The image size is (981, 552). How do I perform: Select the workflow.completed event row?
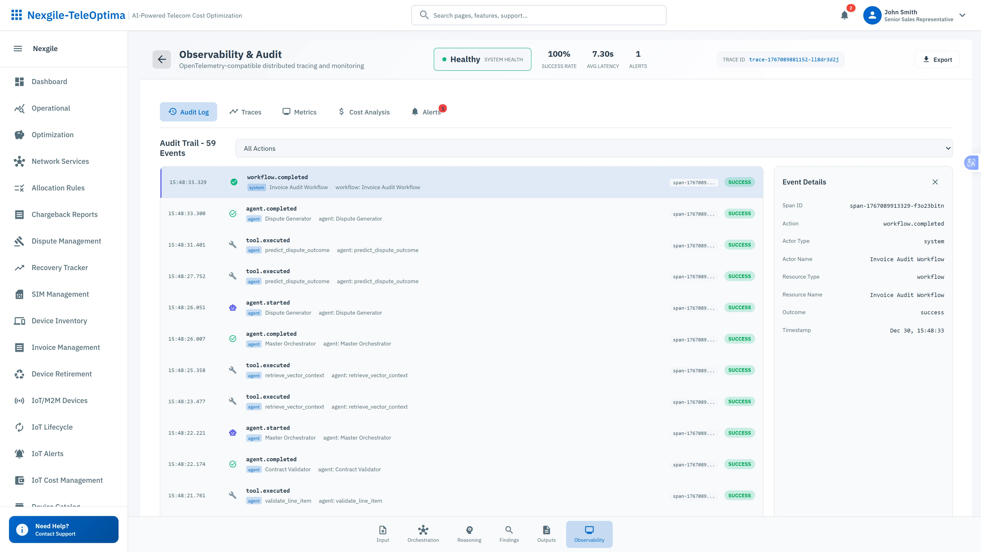[x=419, y=182]
